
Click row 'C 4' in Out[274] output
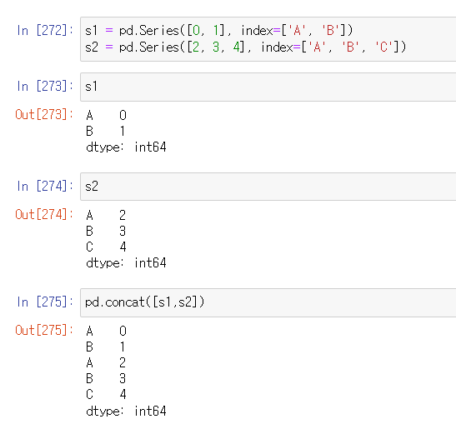click(106, 247)
